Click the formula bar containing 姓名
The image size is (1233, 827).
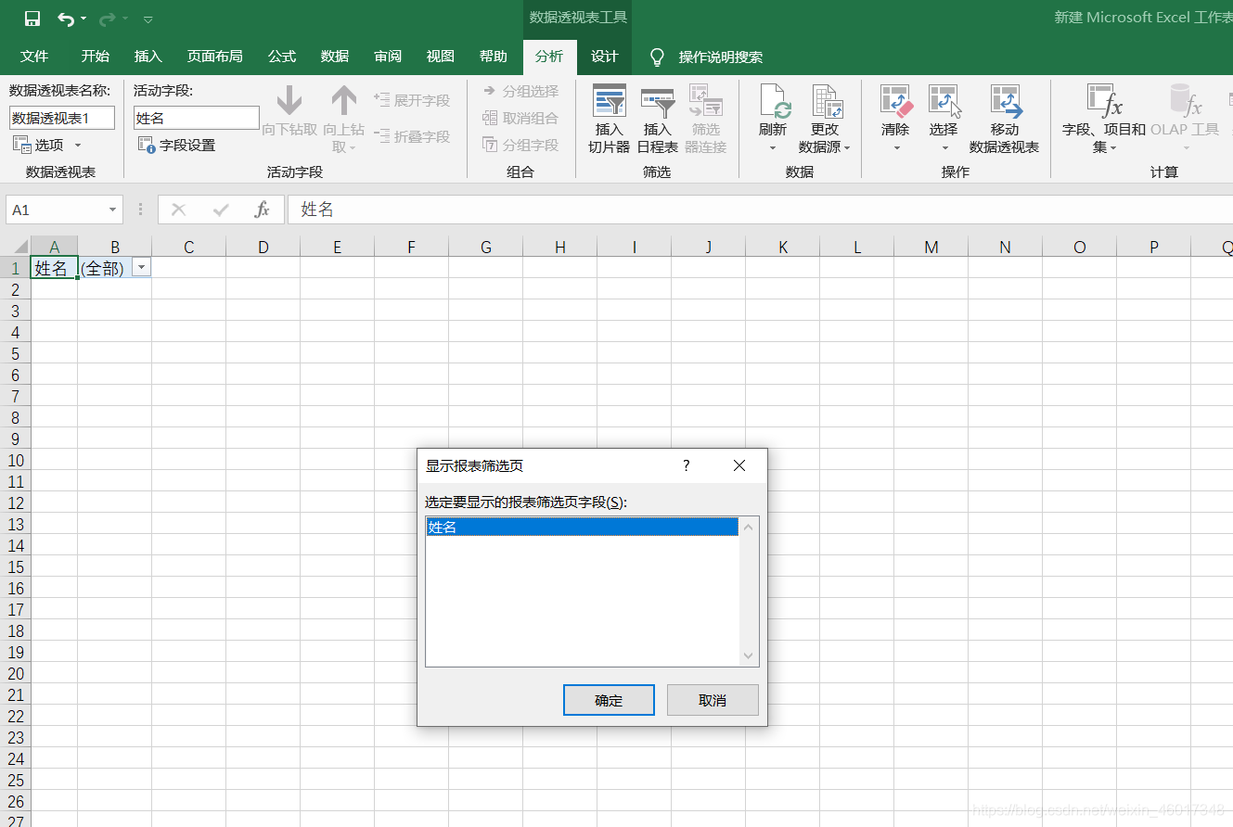tap(761, 210)
